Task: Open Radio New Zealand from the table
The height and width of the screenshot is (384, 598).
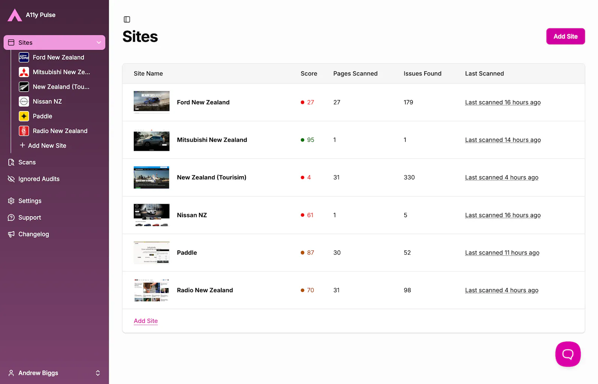Action: (205, 290)
